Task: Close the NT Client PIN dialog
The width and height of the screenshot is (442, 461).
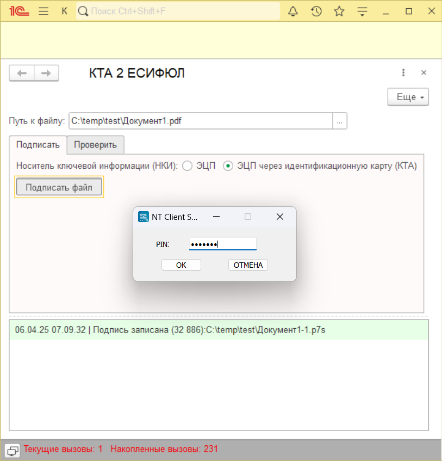Action: tap(280, 217)
